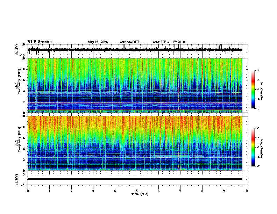The image size is (277, 214).
Task: Click the ch.1 spectrogram color bar
Action: point(253,90)
